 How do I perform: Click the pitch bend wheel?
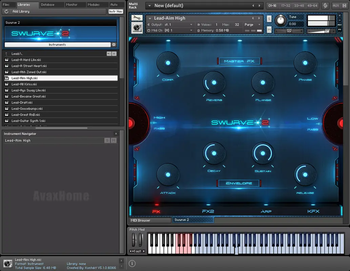[134, 240]
